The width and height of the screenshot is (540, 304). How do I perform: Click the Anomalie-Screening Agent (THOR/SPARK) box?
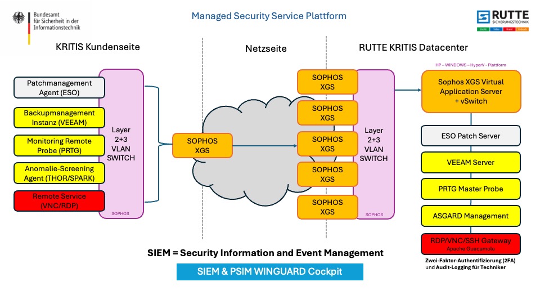pyautogui.click(x=59, y=173)
